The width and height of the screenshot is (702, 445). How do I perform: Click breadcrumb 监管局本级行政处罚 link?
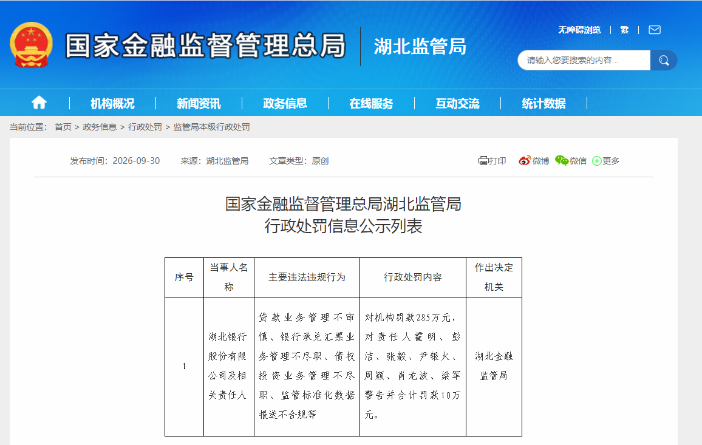click(212, 127)
